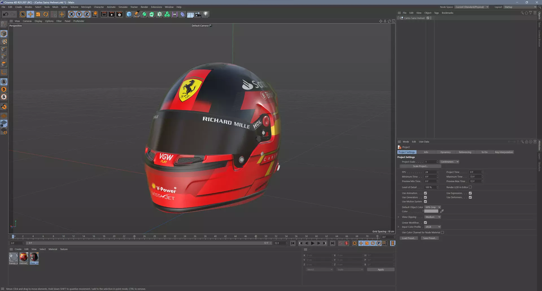The height and width of the screenshot is (291, 542).
Task: Render to Picture Viewer icon
Action: (112, 14)
